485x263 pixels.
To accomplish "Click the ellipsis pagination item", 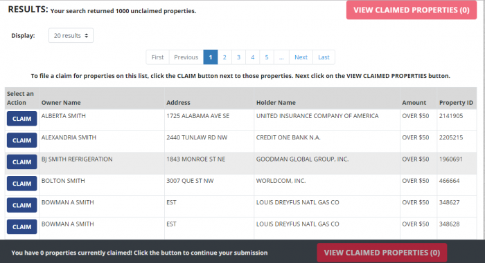I will point(281,57).
